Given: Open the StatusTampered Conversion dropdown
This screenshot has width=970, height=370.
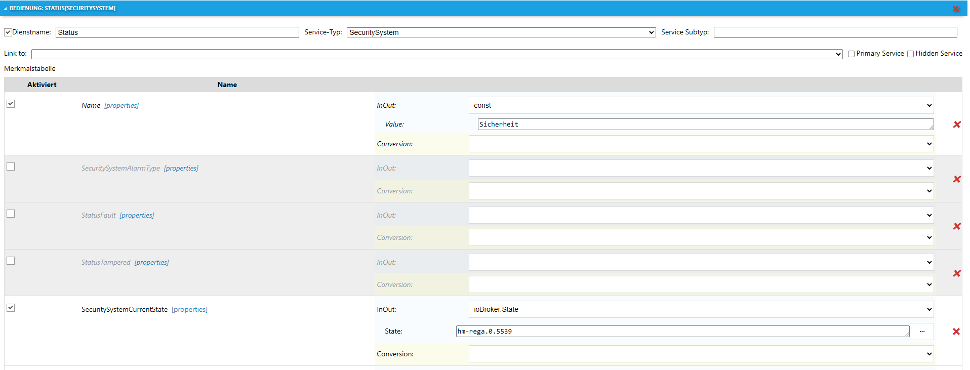Looking at the screenshot, I should [701, 284].
